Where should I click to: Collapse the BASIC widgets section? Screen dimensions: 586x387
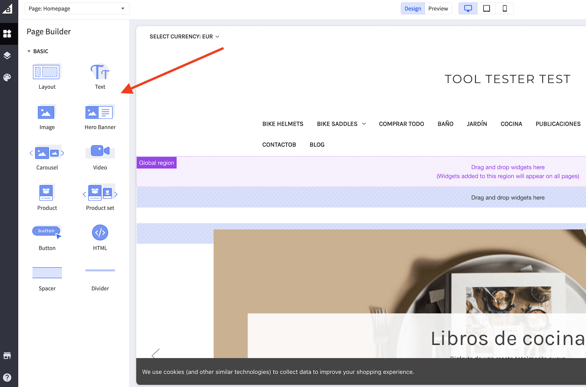click(x=38, y=51)
